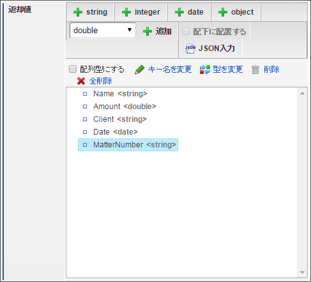Toggle the 配下に配置する checkbox
The width and height of the screenshot is (311, 282).
point(186,31)
